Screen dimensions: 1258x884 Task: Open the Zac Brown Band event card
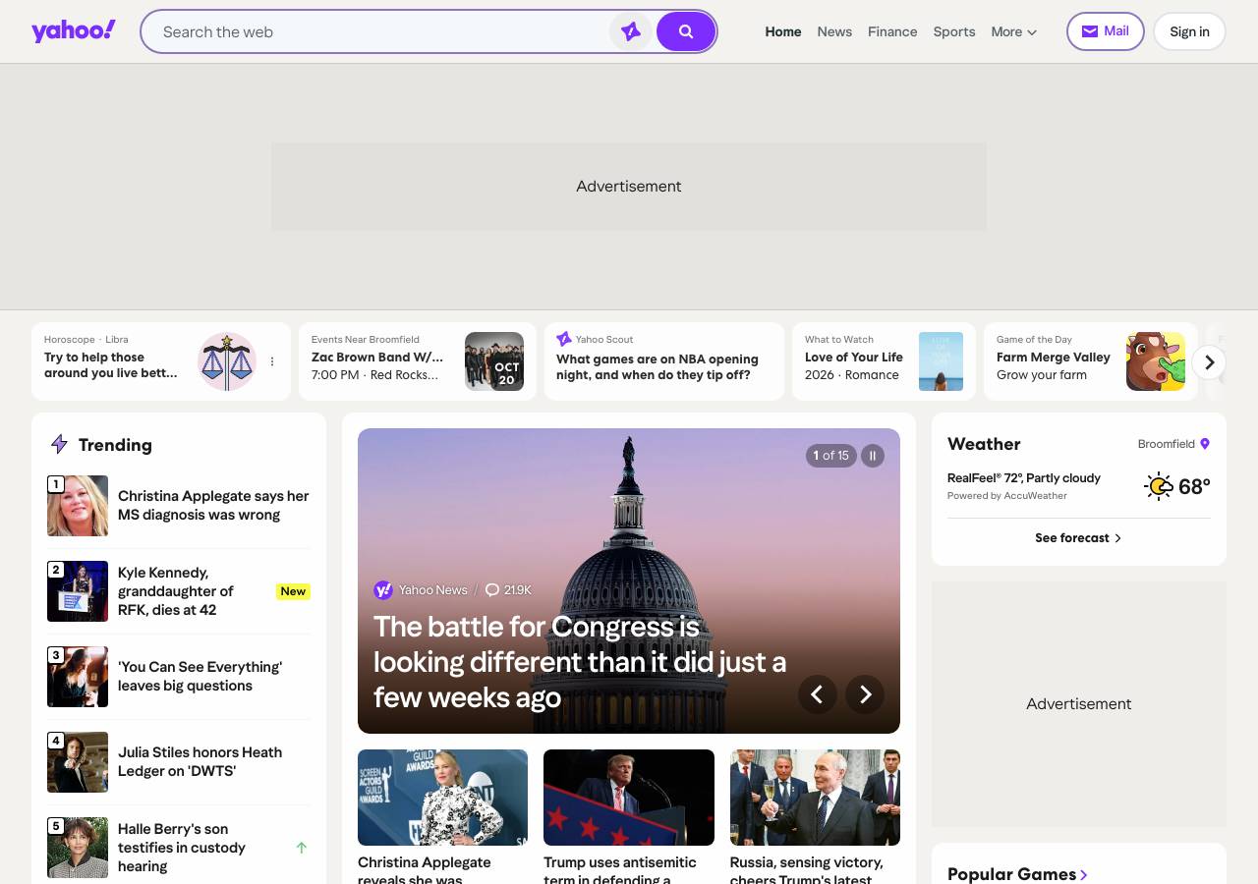point(418,361)
